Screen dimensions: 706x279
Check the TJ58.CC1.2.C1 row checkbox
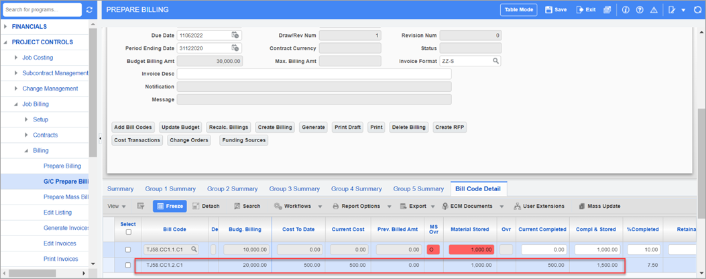click(128, 265)
